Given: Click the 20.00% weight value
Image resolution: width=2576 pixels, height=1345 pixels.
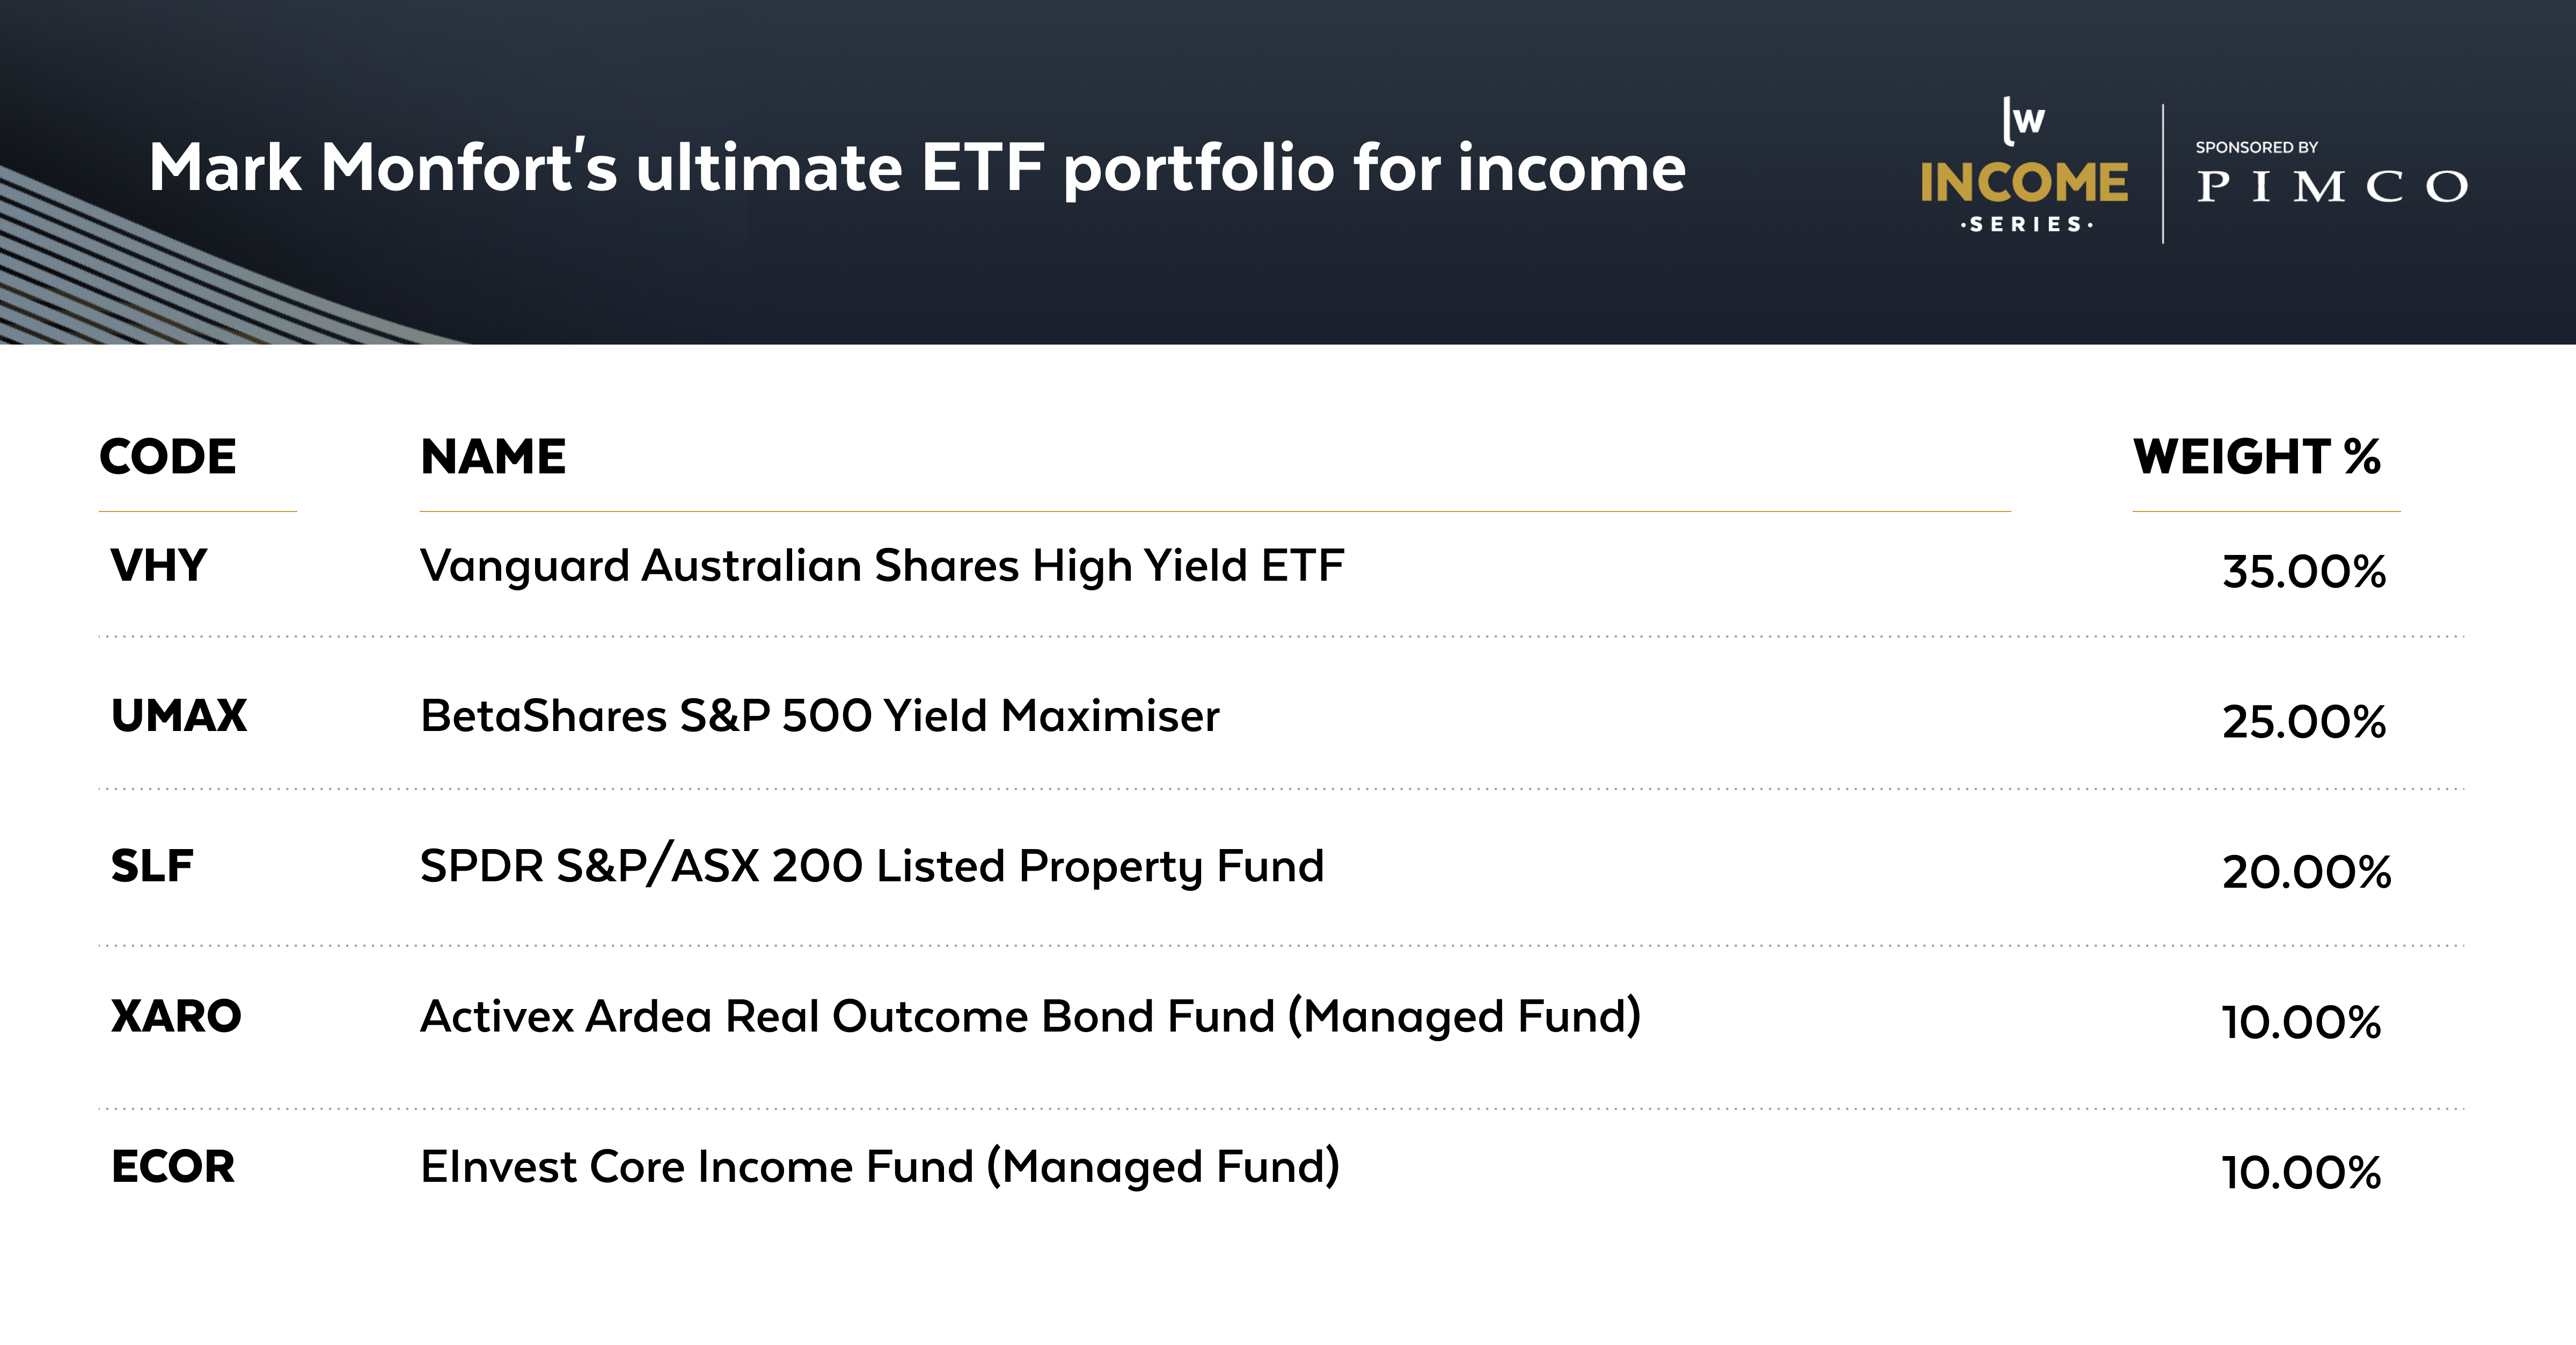Looking at the screenshot, I should [x=2305, y=872].
